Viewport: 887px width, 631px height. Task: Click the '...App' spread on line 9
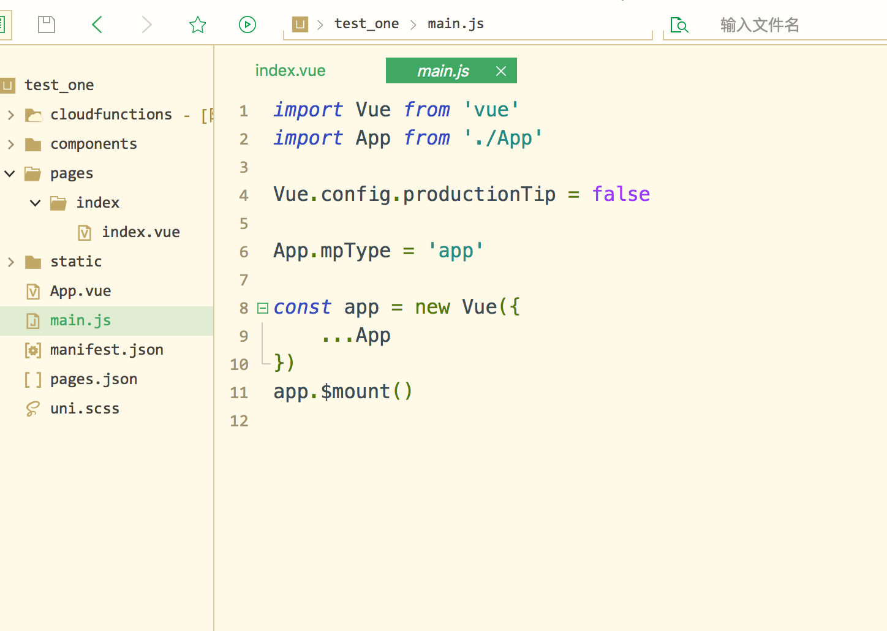[x=355, y=335]
